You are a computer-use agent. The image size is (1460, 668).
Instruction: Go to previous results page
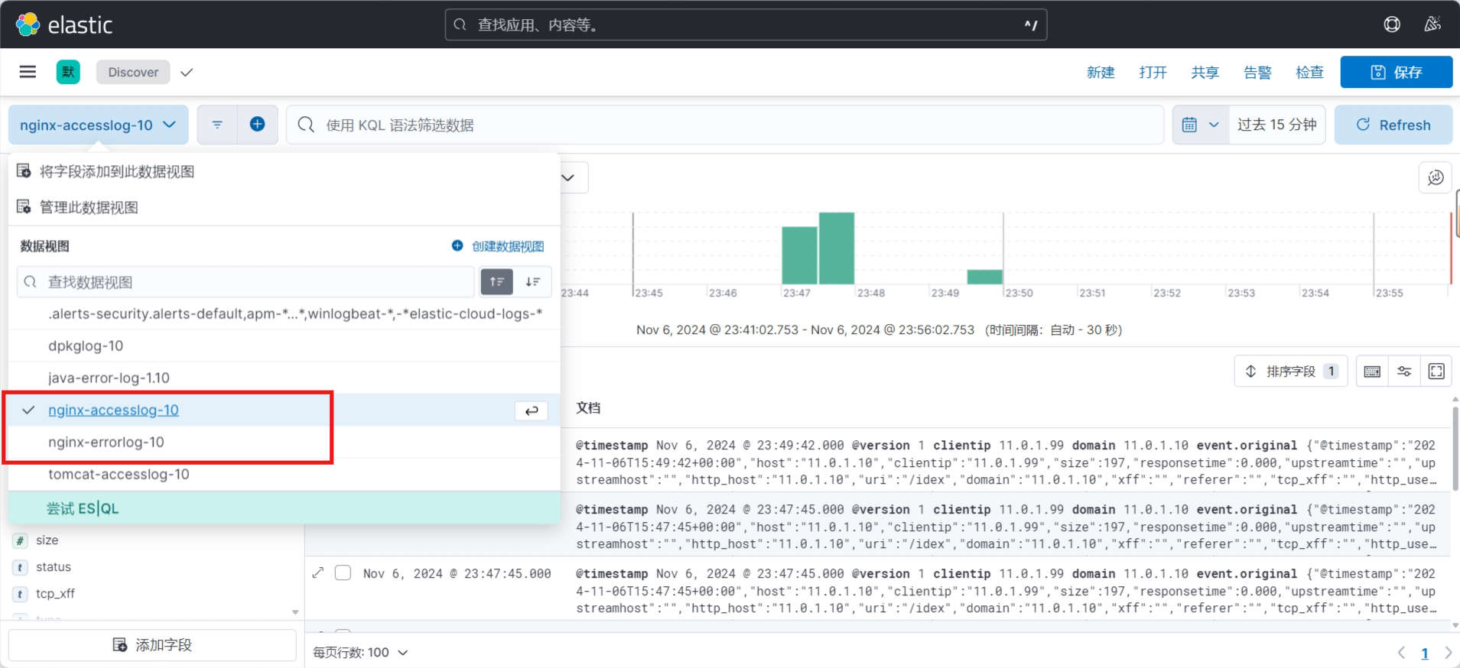(x=1401, y=653)
